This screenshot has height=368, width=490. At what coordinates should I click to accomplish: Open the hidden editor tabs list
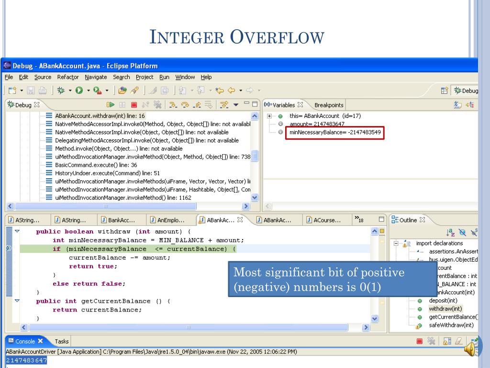tap(359, 220)
